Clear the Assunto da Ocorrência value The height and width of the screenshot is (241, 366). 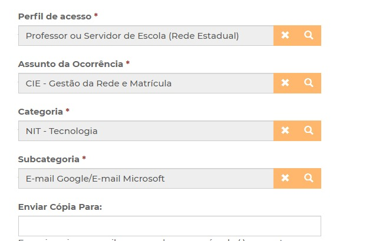pos(285,83)
